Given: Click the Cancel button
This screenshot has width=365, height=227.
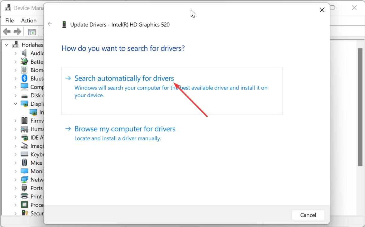Looking at the screenshot, I should (x=308, y=215).
